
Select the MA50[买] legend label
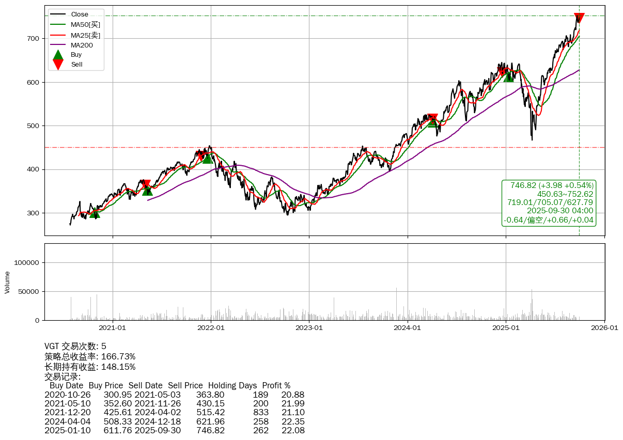85,24
